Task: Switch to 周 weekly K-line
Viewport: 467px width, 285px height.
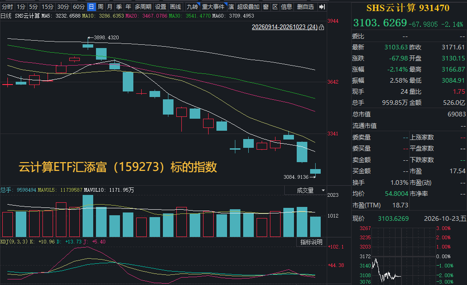Action: pos(101,7)
